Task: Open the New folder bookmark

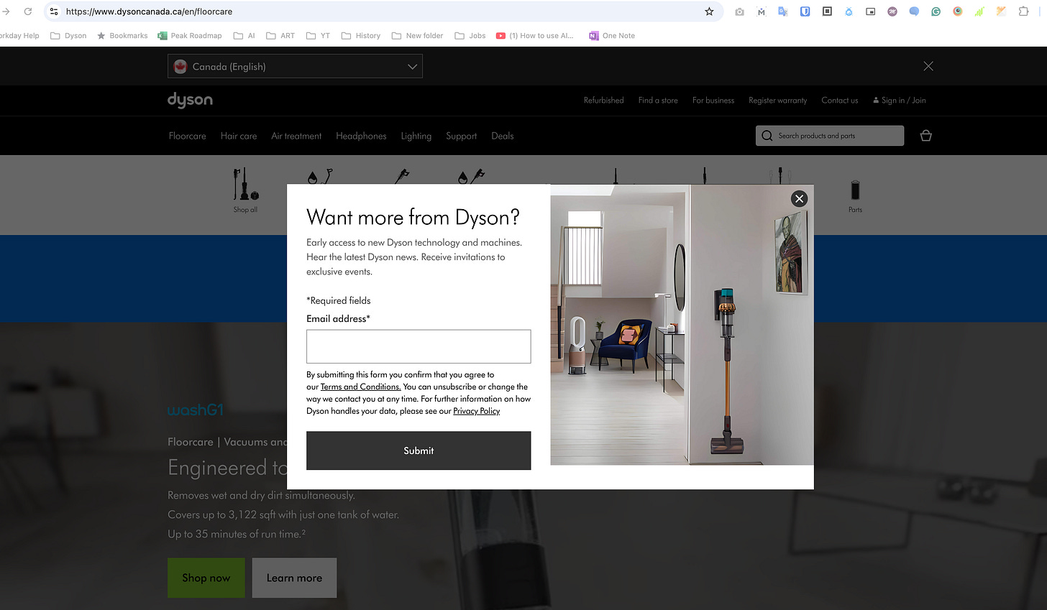Action: [x=417, y=35]
